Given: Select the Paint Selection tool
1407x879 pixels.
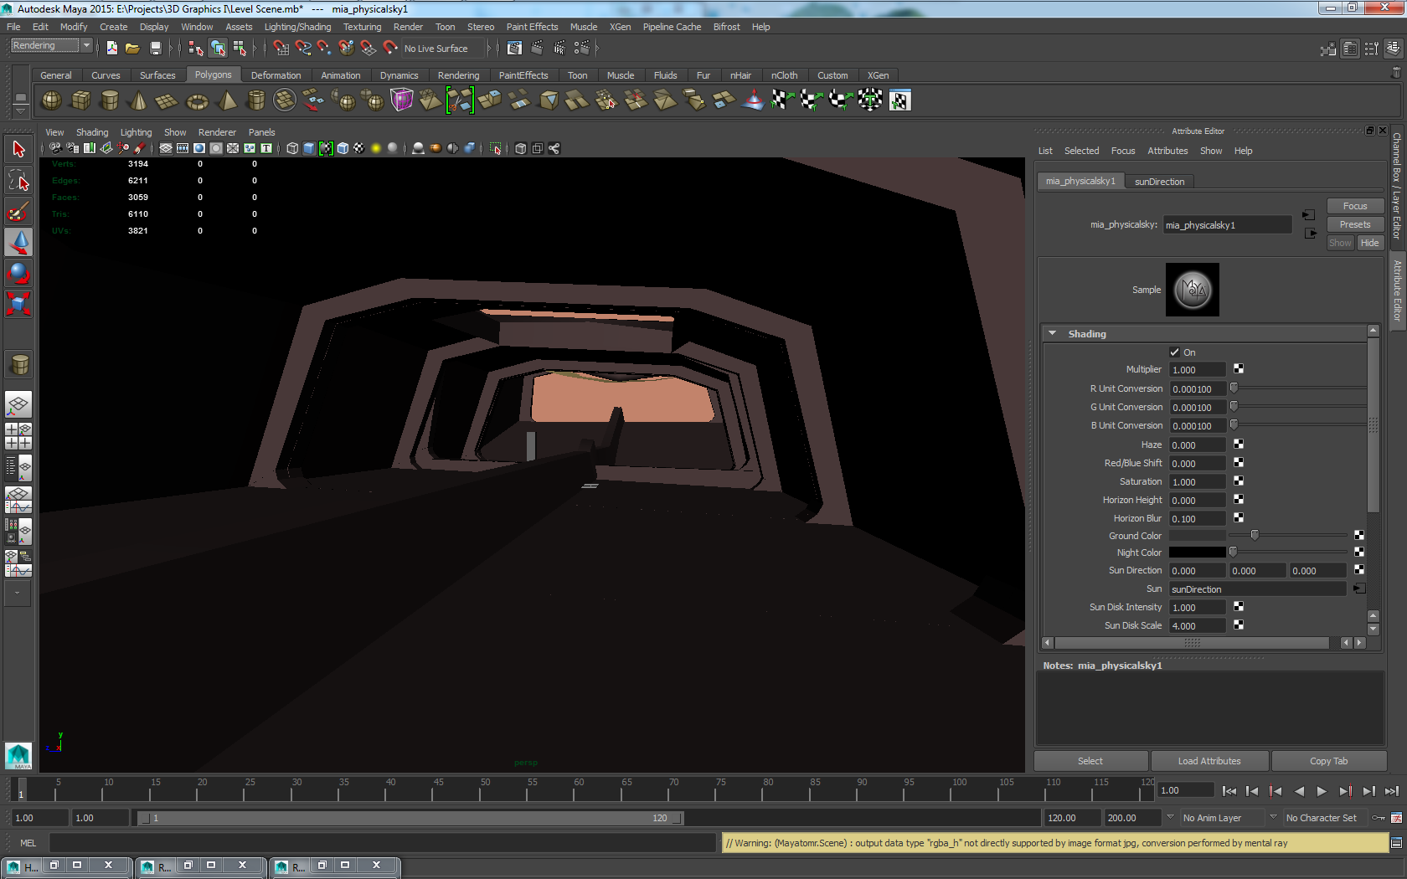Looking at the screenshot, I should [x=18, y=211].
